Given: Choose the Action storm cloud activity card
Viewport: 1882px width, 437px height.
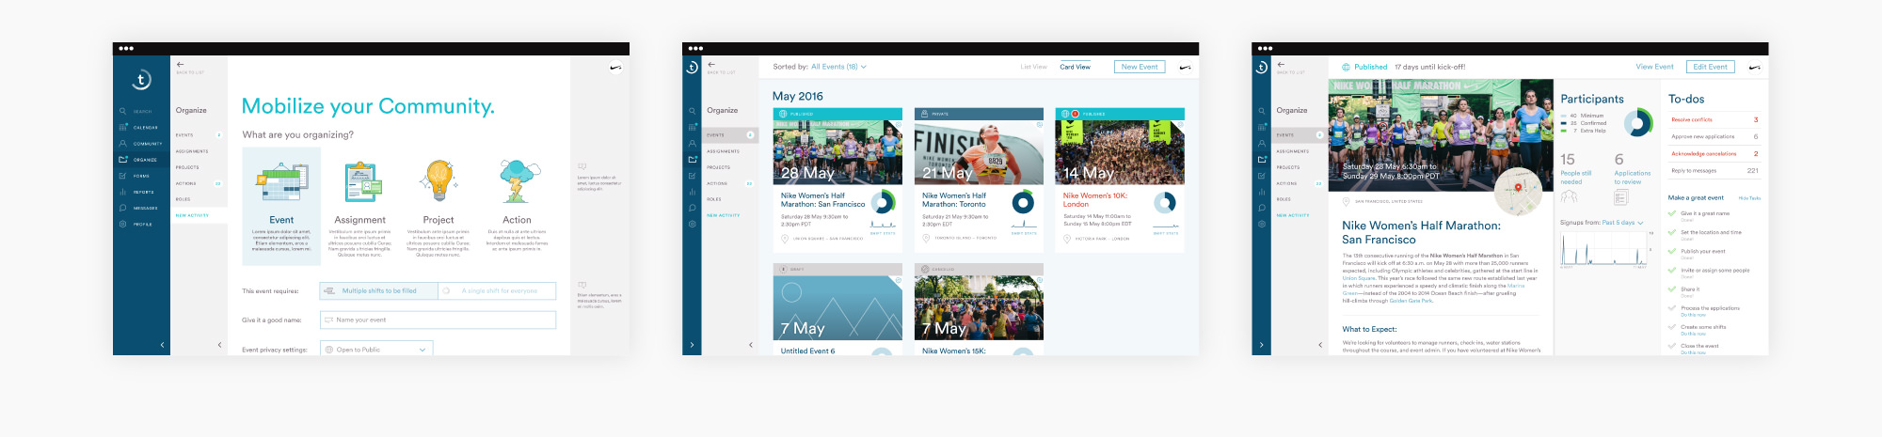Looking at the screenshot, I should [x=517, y=207].
